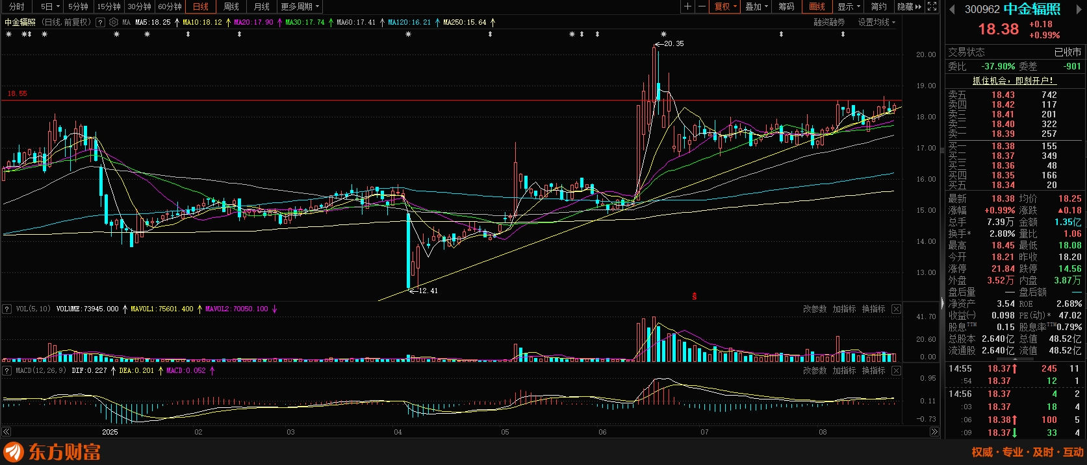This screenshot has width=1087, height=465.
Task: Zoom in chart with plus button
Action: [687, 6]
